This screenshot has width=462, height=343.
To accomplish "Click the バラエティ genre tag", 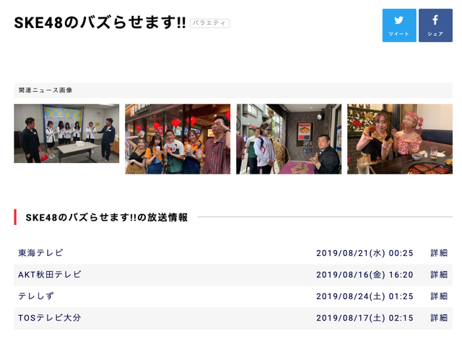I will 210,23.
